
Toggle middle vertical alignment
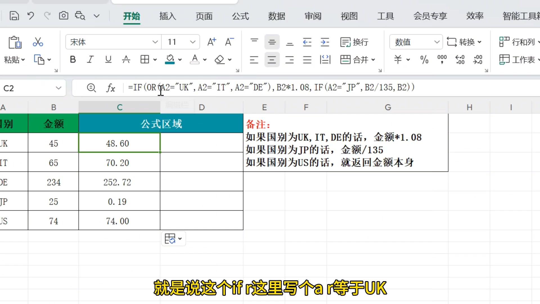272,42
